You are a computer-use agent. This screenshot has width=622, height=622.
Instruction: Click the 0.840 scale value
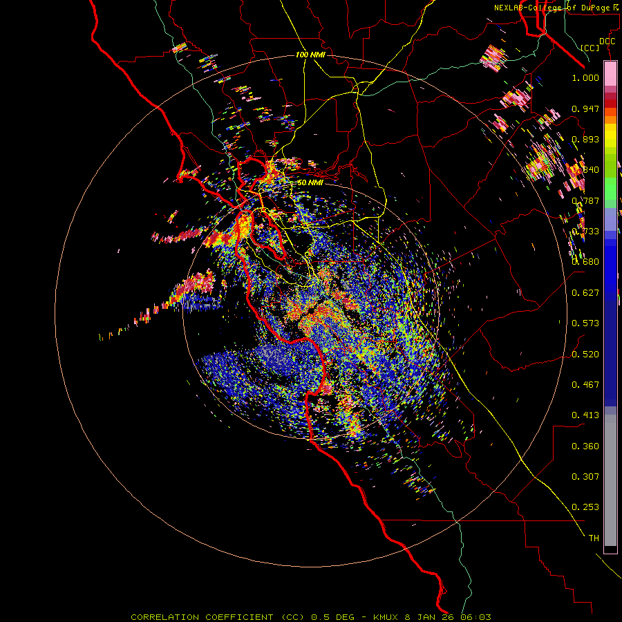585,170
